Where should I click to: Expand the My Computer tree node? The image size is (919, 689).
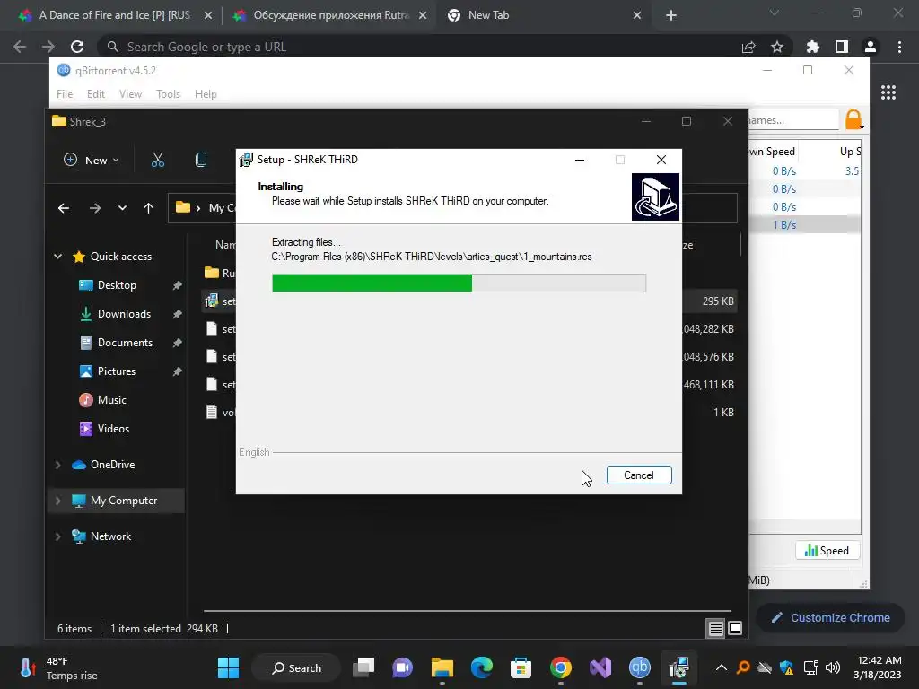point(58,501)
